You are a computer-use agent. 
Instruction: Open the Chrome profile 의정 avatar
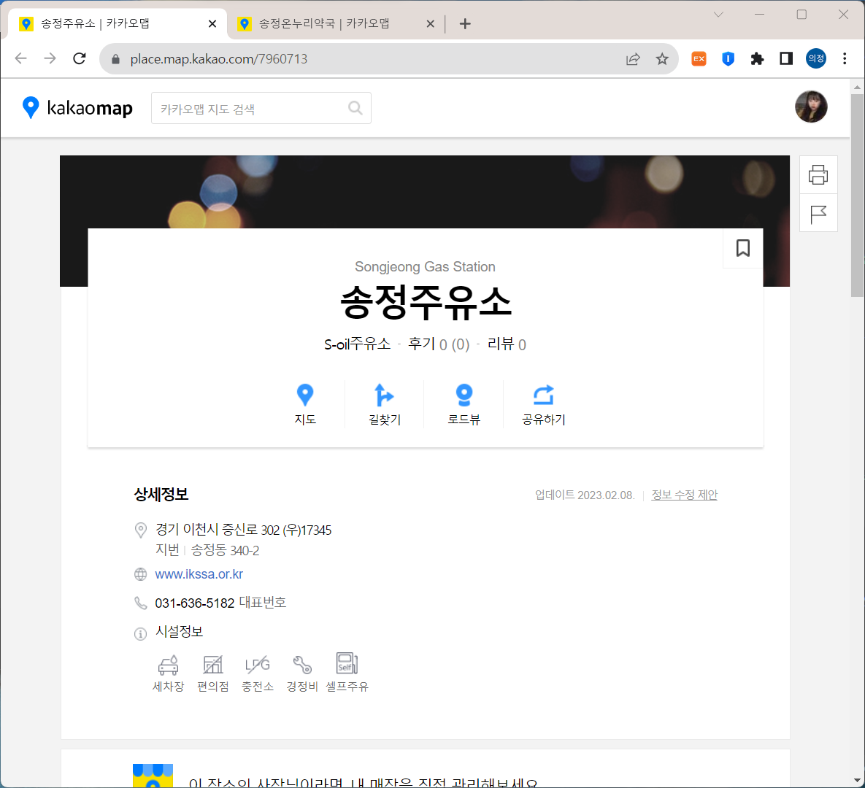[x=816, y=58]
